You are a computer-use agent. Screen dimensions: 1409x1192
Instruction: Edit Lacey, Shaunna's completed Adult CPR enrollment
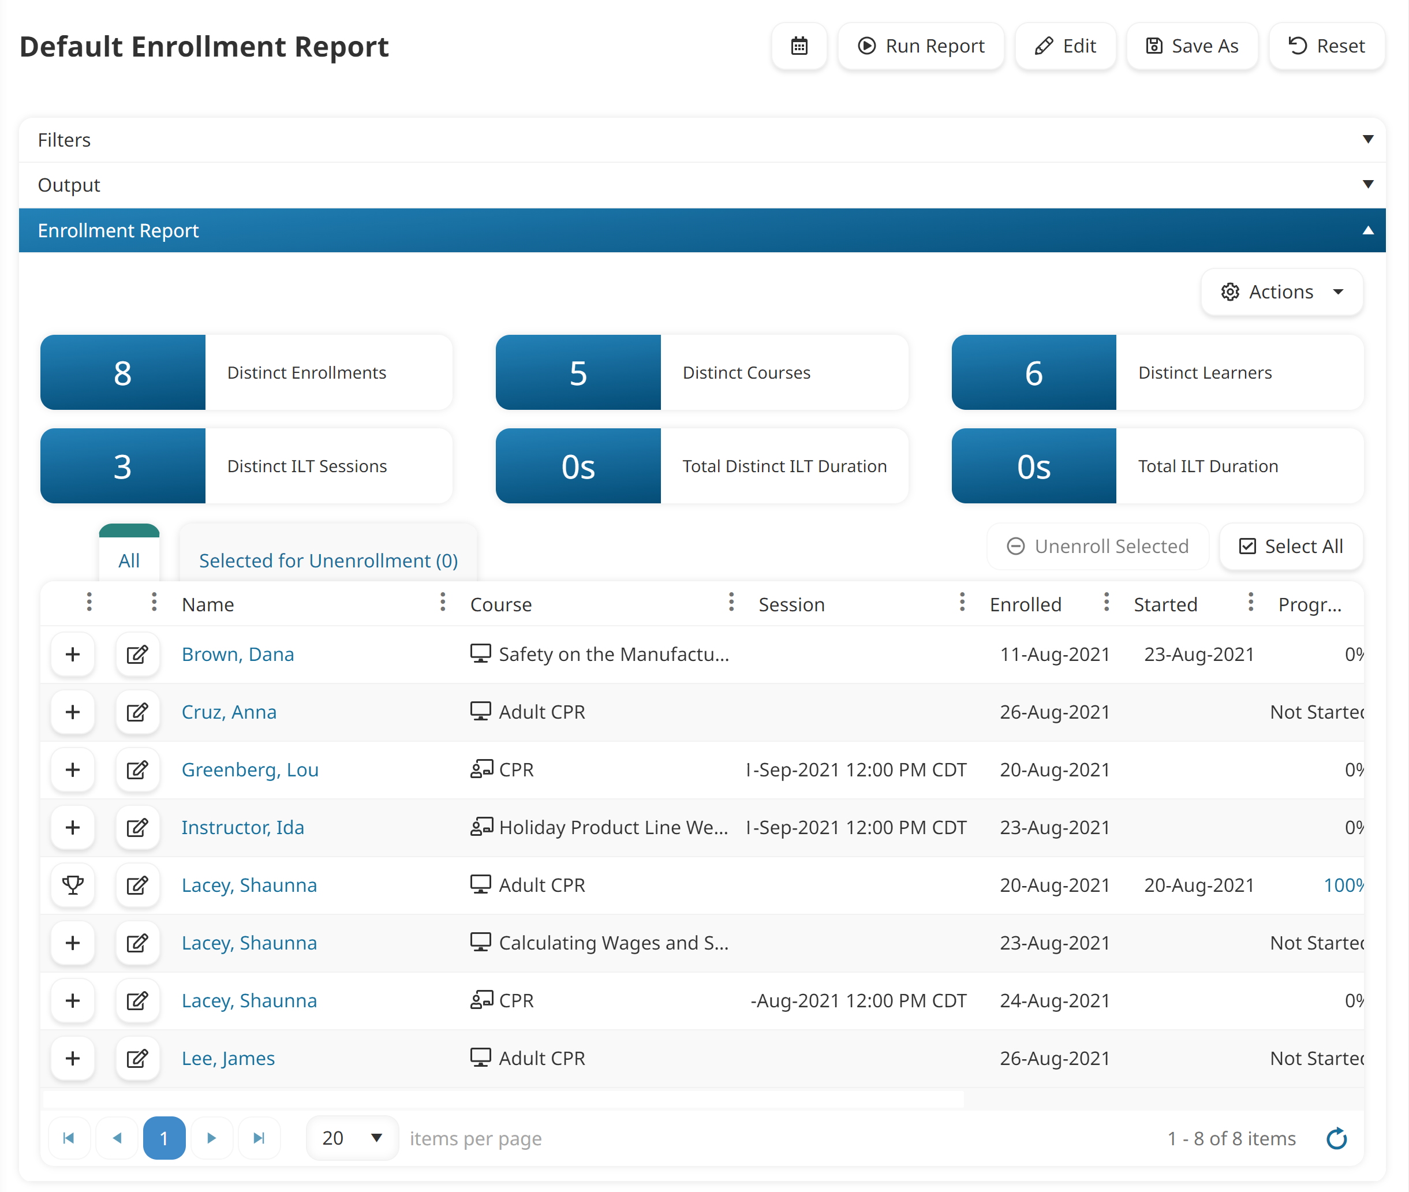coord(137,885)
